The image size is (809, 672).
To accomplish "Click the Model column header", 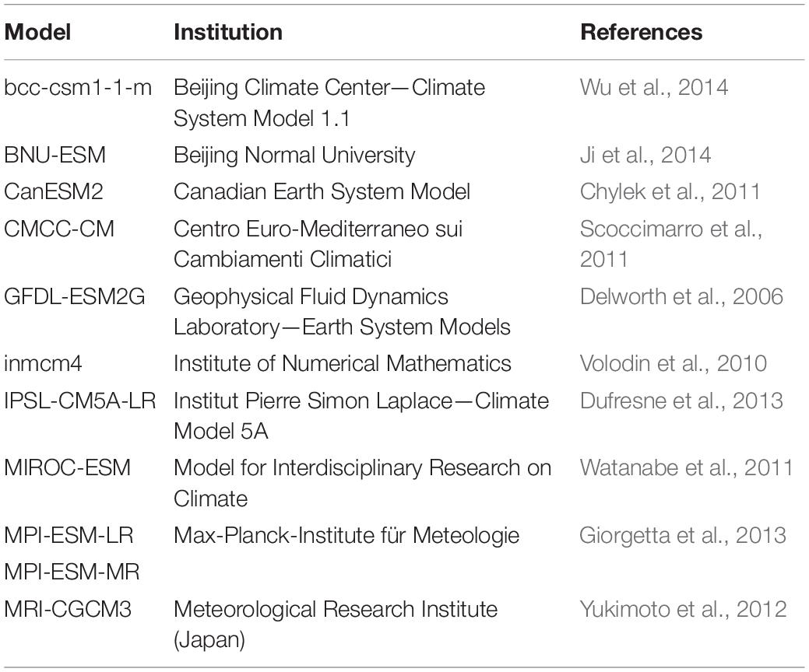I will click(x=37, y=32).
